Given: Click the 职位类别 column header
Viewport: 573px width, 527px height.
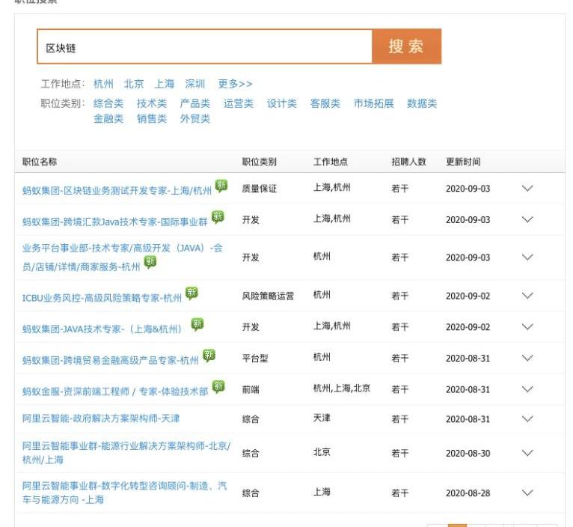Looking at the screenshot, I should [259, 162].
